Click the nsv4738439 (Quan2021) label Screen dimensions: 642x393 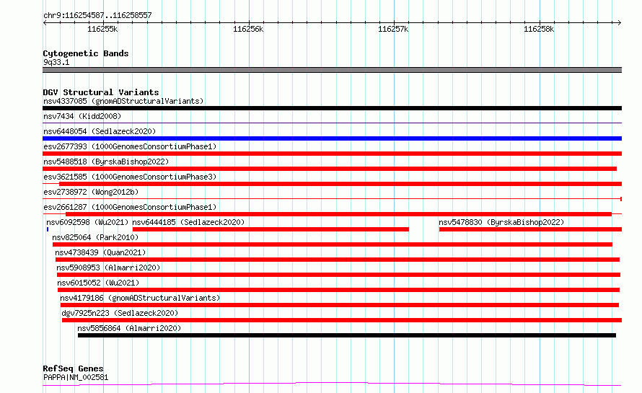(100, 252)
